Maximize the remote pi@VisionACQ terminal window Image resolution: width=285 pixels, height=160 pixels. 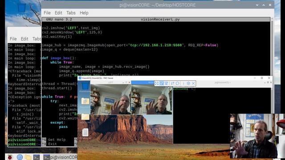268,83
